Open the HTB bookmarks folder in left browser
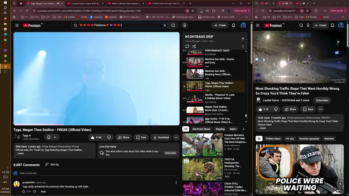The image size is (349, 196). [34, 17]
